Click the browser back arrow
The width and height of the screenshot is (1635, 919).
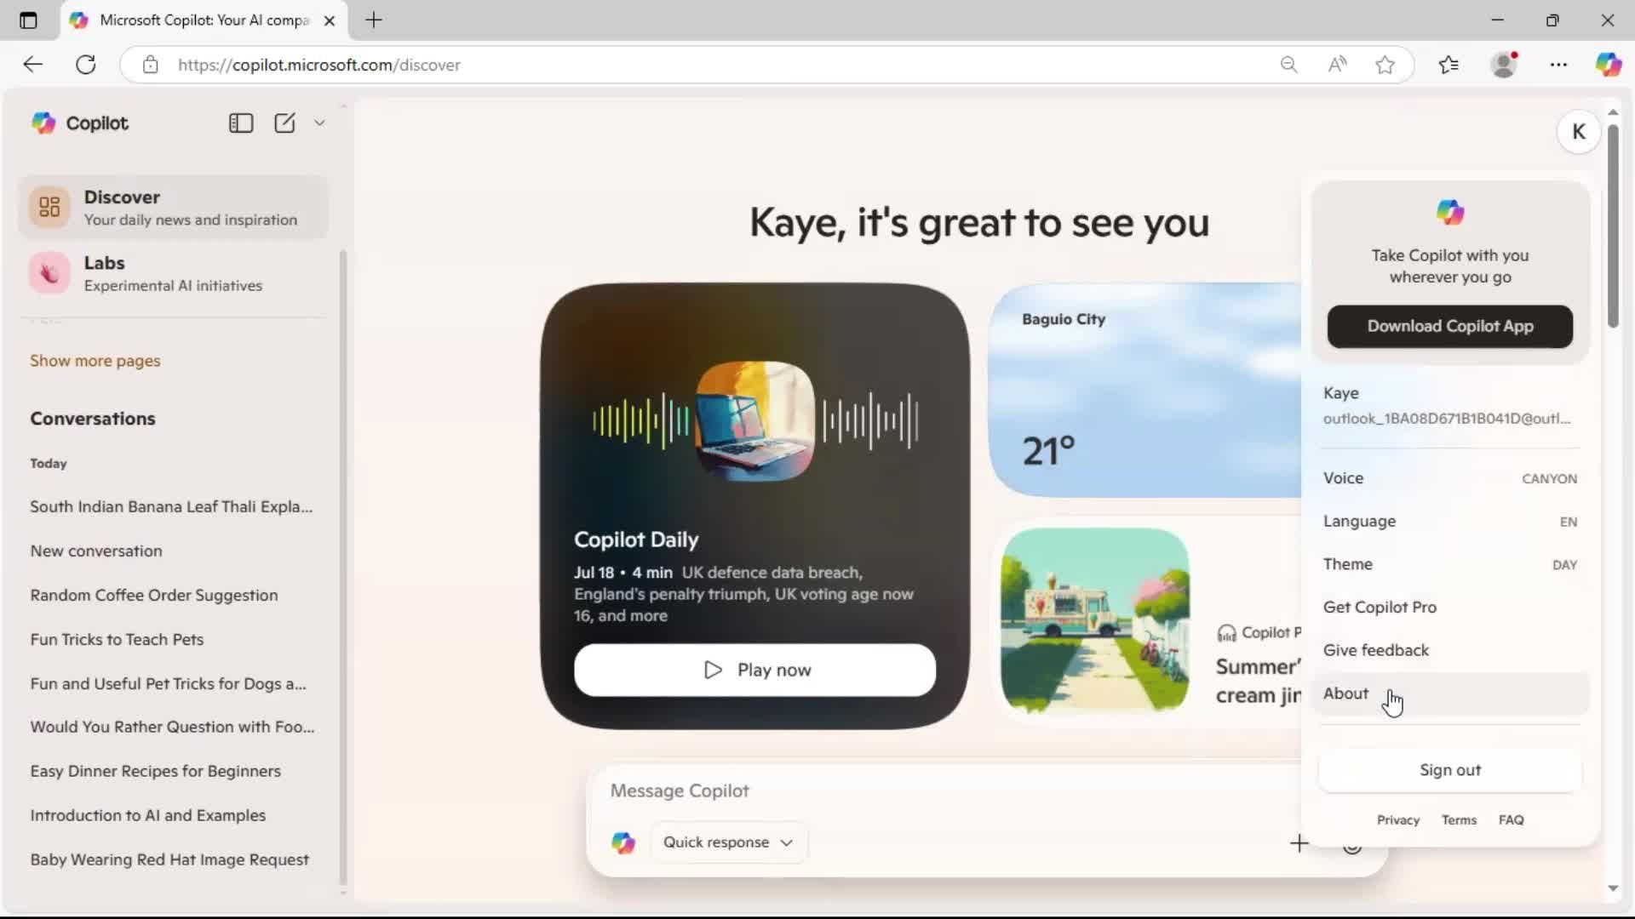(32, 65)
